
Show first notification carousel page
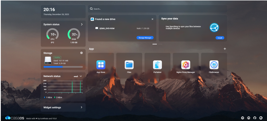155,44
